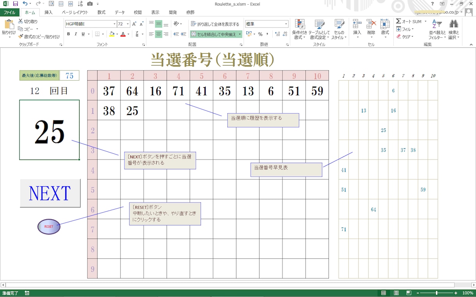Apply the red font color A

point(123,34)
